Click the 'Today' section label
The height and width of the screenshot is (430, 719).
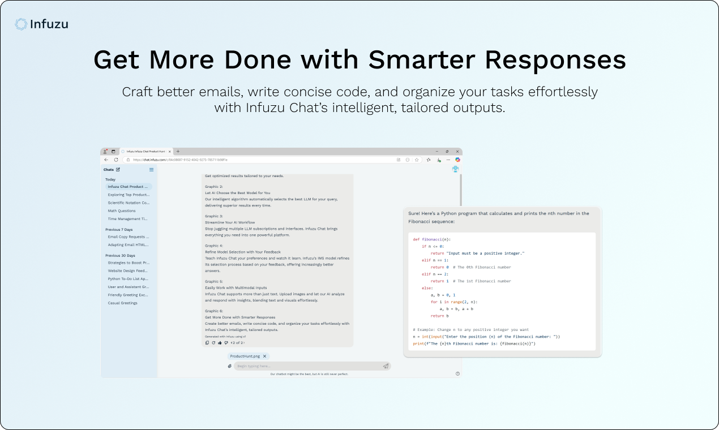(110, 179)
